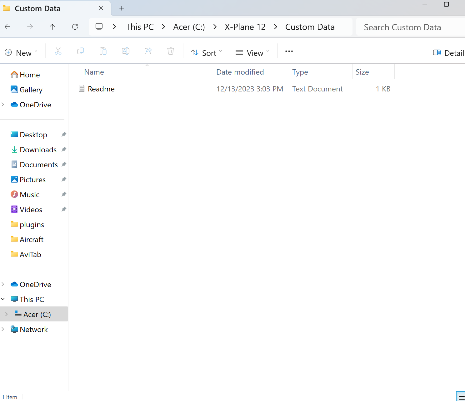Open chevron dropdown after Acer (C:) breadcrumb
Viewport: 465px width, 401px height.
215,27
